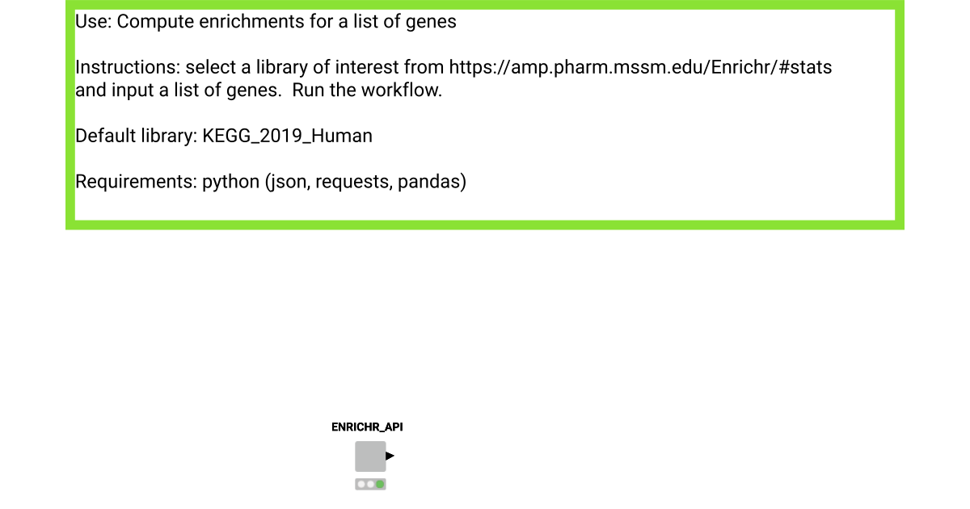Select the ENRICHR_API node's gray icon box

pos(370,456)
